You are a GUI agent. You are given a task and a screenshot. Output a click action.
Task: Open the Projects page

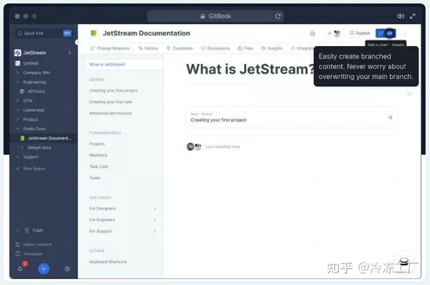pyautogui.click(x=97, y=144)
